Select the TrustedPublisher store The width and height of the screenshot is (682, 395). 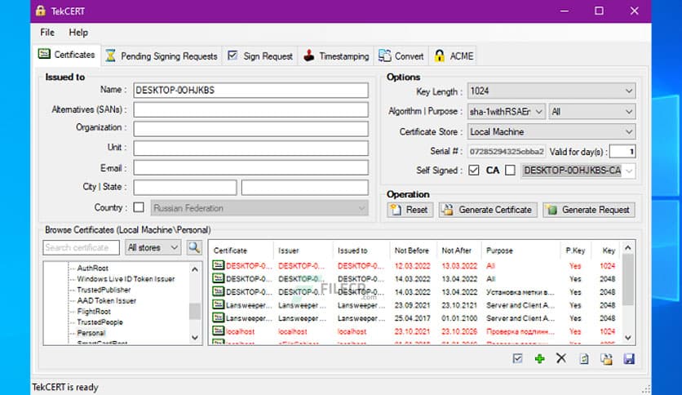click(104, 290)
